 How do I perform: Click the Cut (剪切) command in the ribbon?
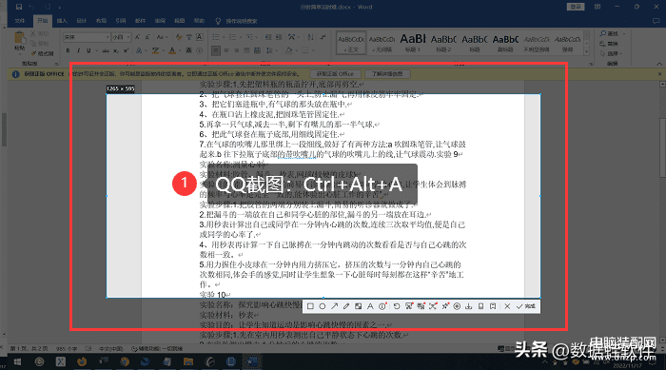click(x=40, y=33)
